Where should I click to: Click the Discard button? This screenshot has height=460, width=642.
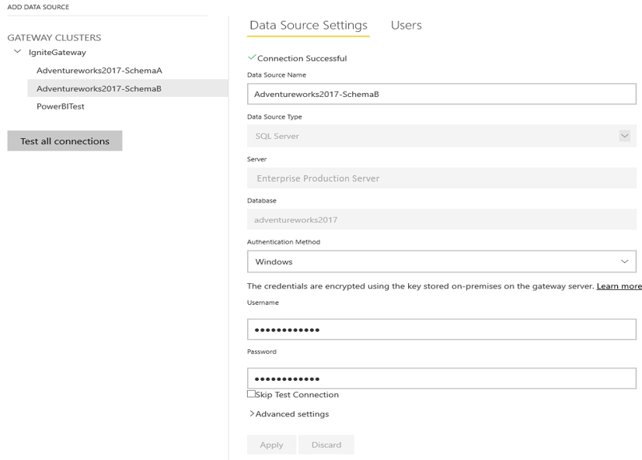point(326,444)
